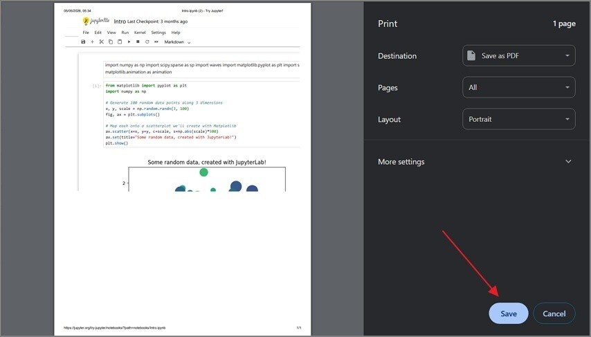Open the Edit menu in the preview
Viewport: 591px width, 337px height.
[98, 33]
